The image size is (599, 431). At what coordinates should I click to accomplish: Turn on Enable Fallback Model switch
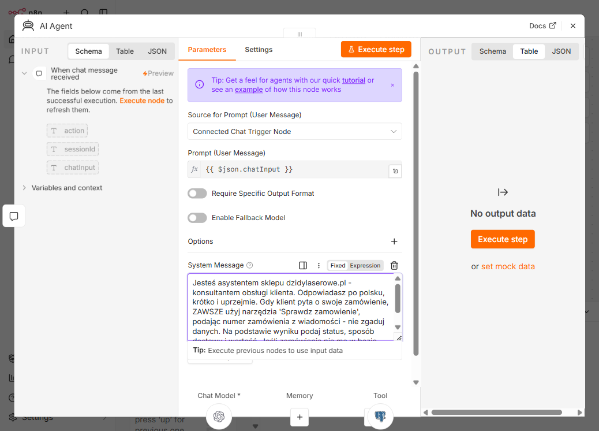[197, 218]
